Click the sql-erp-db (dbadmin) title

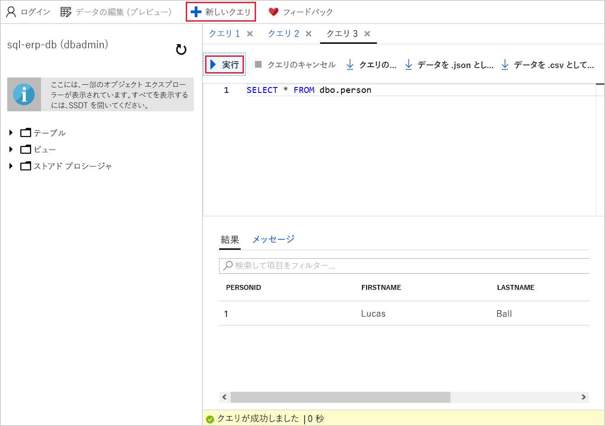click(58, 45)
